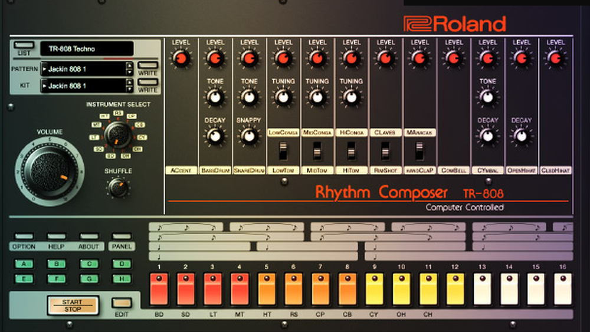Image resolution: width=590 pixels, height=332 pixels.
Task: Click the TR-808 Techno bank display
Action: pos(87,48)
